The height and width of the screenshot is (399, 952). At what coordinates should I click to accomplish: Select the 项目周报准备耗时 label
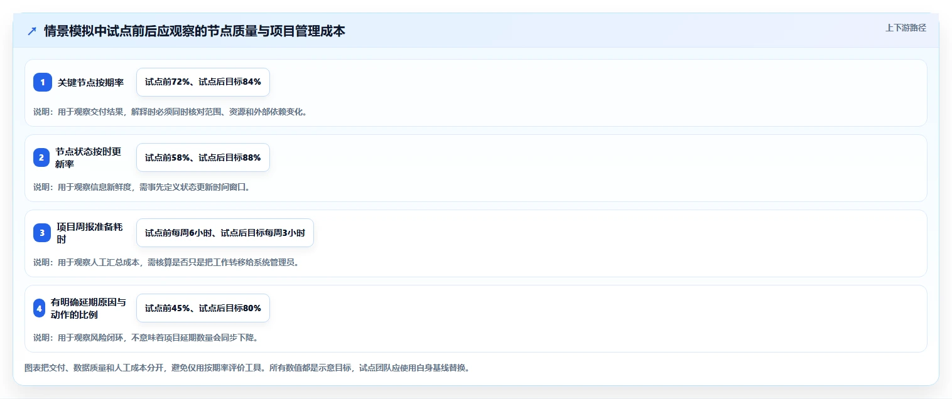[89, 233]
